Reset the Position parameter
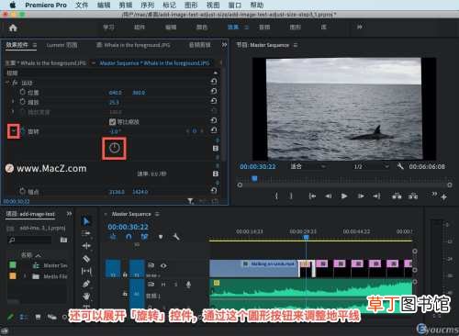Image resolution: width=459 pixels, height=336 pixels. coord(214,91)
